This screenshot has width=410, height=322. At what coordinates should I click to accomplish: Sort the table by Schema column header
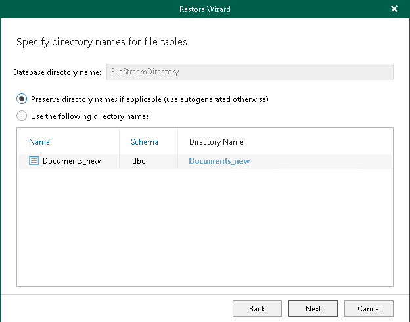tap(145, 142)
